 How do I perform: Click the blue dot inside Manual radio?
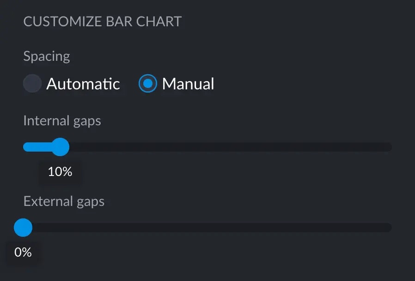click(147, 84)
